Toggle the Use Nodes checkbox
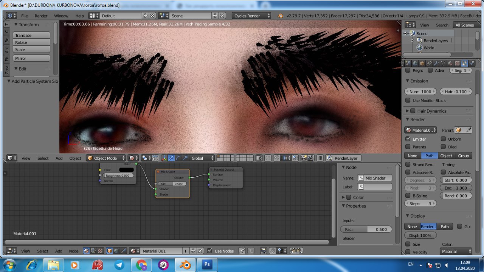The image size is (484, 272). (210, 251)
